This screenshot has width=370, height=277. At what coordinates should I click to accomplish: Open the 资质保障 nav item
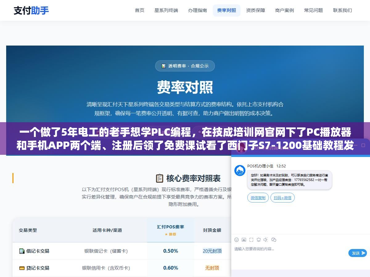click(x=256, y=10)
